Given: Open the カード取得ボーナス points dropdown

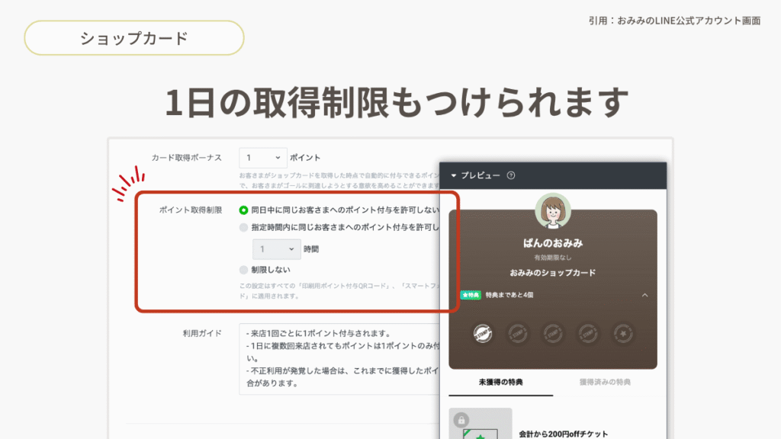Looking at the screenshot, I should pos(262,158).
